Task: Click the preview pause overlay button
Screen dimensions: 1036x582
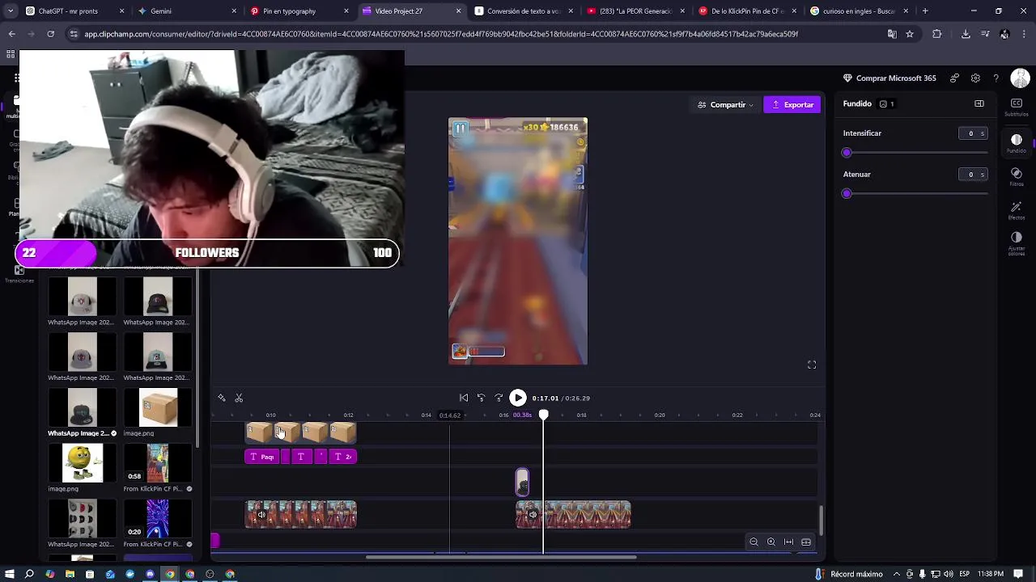Action: (x=460, y=129)
